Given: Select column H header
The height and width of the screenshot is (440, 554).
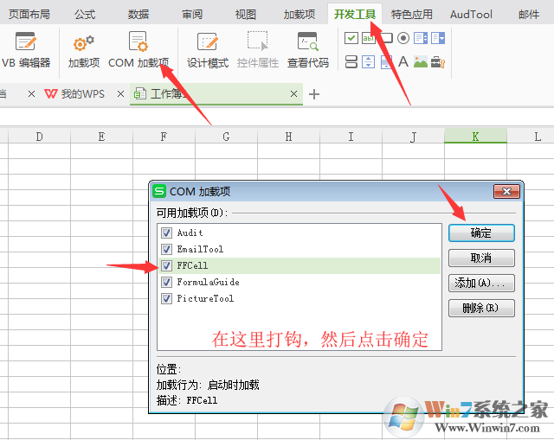Looking at the screenshot, I should (288, 137).
